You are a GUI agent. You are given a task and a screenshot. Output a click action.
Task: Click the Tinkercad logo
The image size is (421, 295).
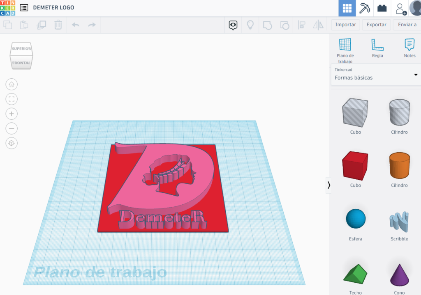pyautogui.click(x=8, y=8)
